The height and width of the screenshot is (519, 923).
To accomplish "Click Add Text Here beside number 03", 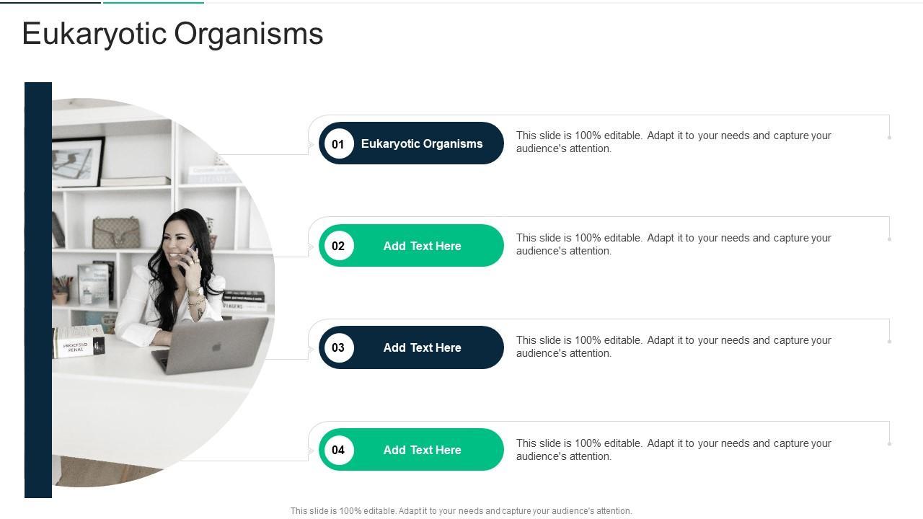I will (422, 347).
